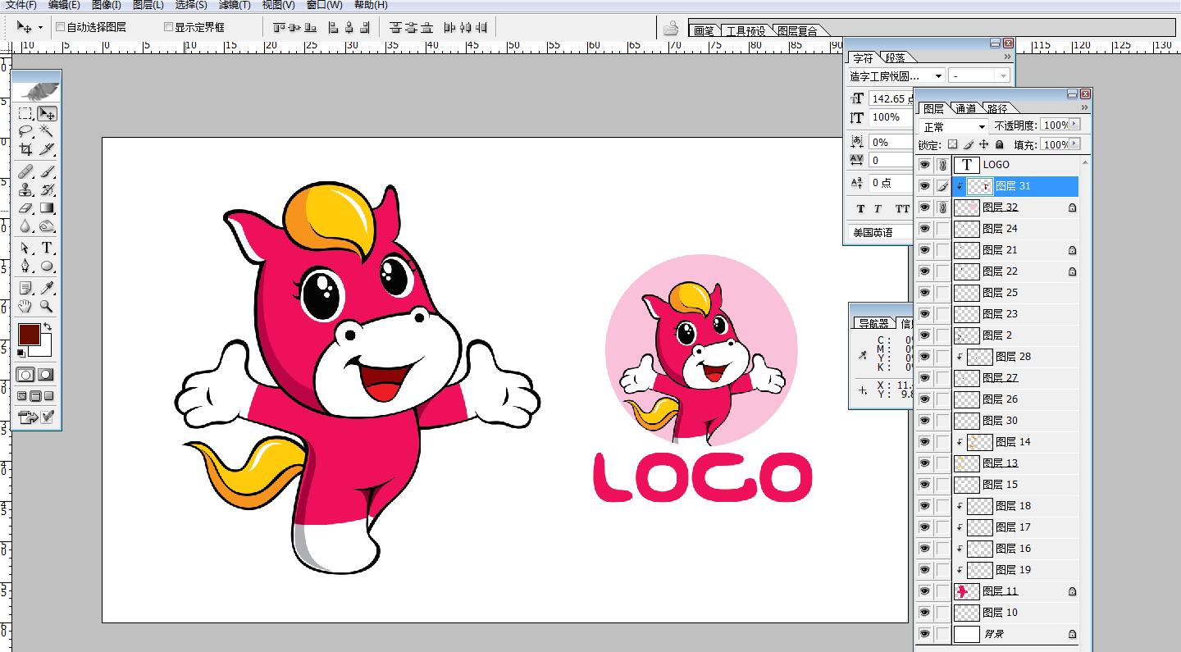1181x652 pixels.
Task: Click the foreground color swatch
Action: click(x=29, y=335)
